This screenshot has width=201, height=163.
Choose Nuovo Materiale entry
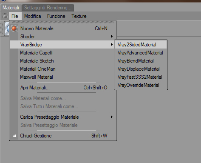(x=63, y=29)
